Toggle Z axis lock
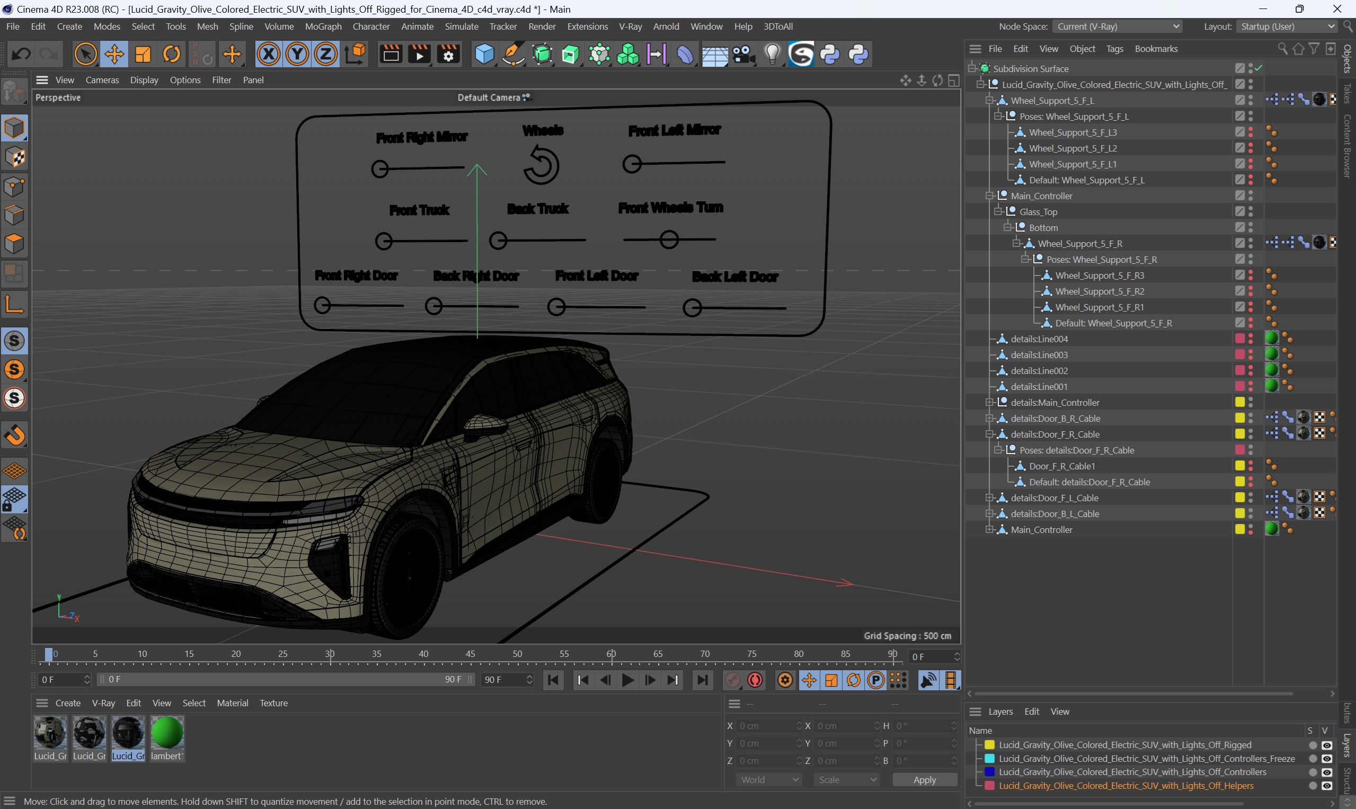This screenshot has height=809, width=1356. [x=326, y=54]
